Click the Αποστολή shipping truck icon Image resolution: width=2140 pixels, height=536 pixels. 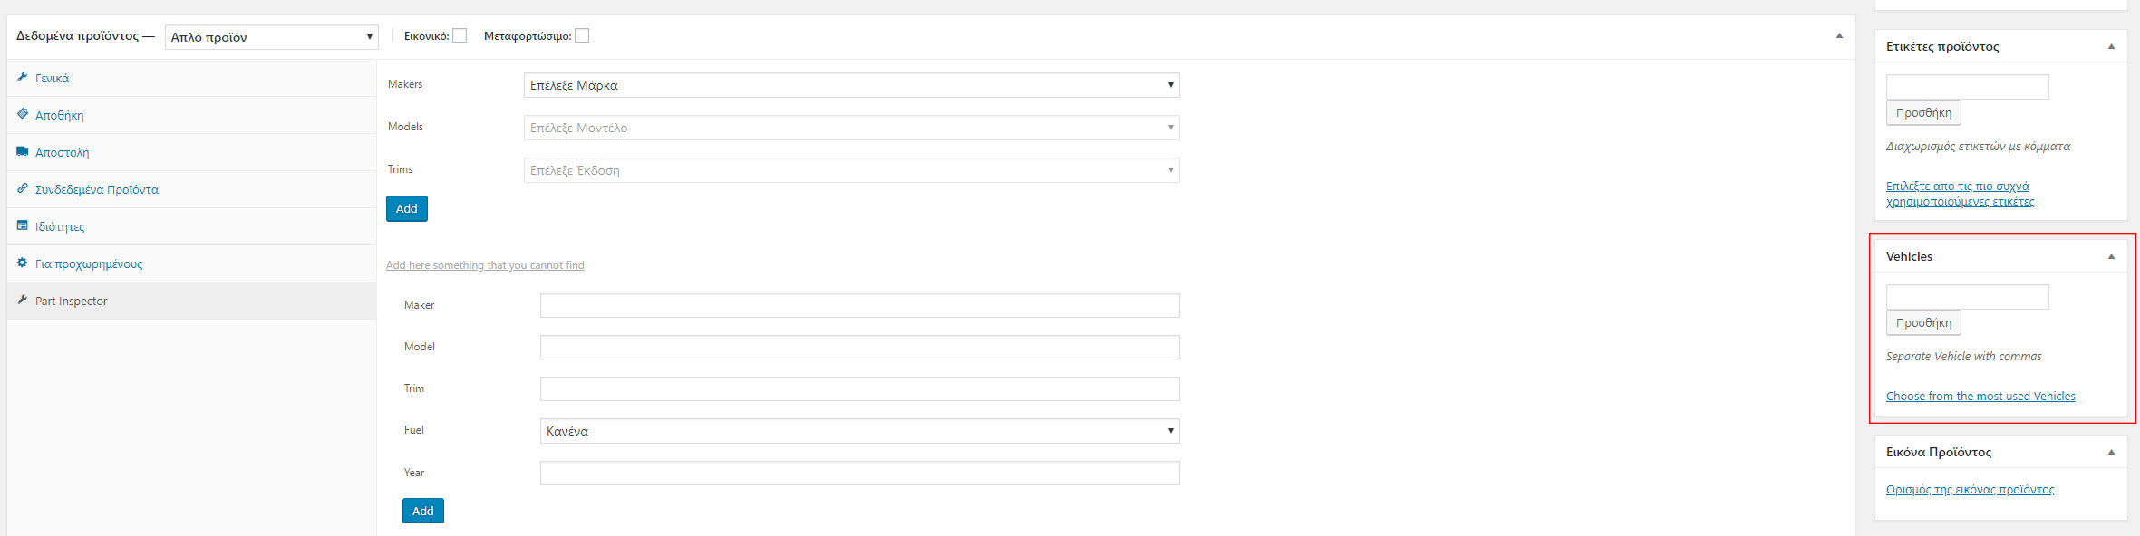(x=22, y=151)
